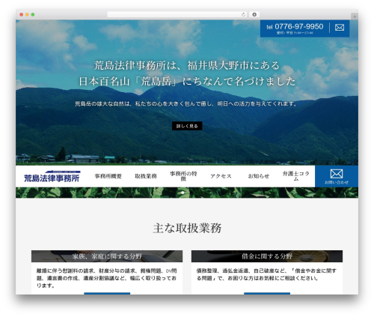The image size is (374, 317).
Task: Click the red close window dot
Action: pos(22,15)
